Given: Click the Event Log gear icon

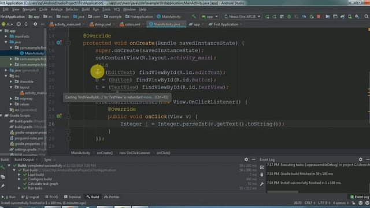Looking at the screenshot, I should [x=360, y=159].
